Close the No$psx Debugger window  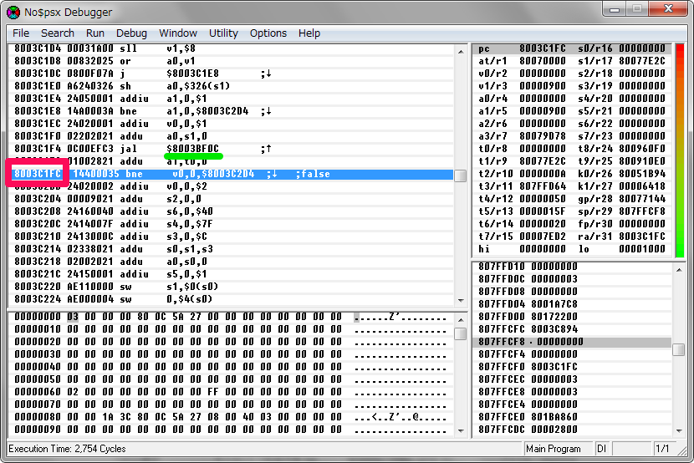[669, 9]
